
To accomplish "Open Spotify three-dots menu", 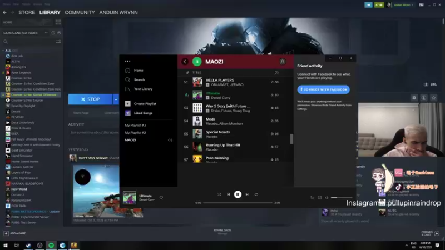I will 128,61.
